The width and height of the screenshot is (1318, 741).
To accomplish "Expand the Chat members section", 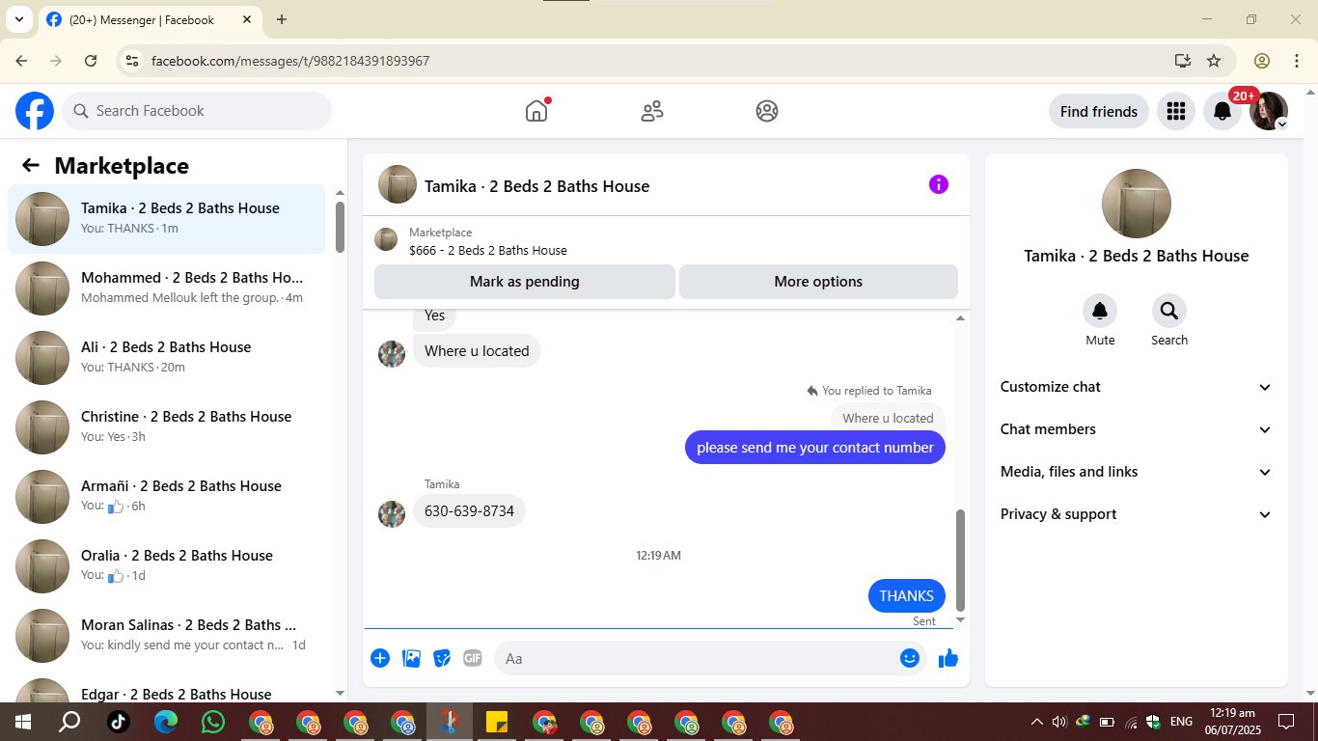I will [x=1137, y=429].
